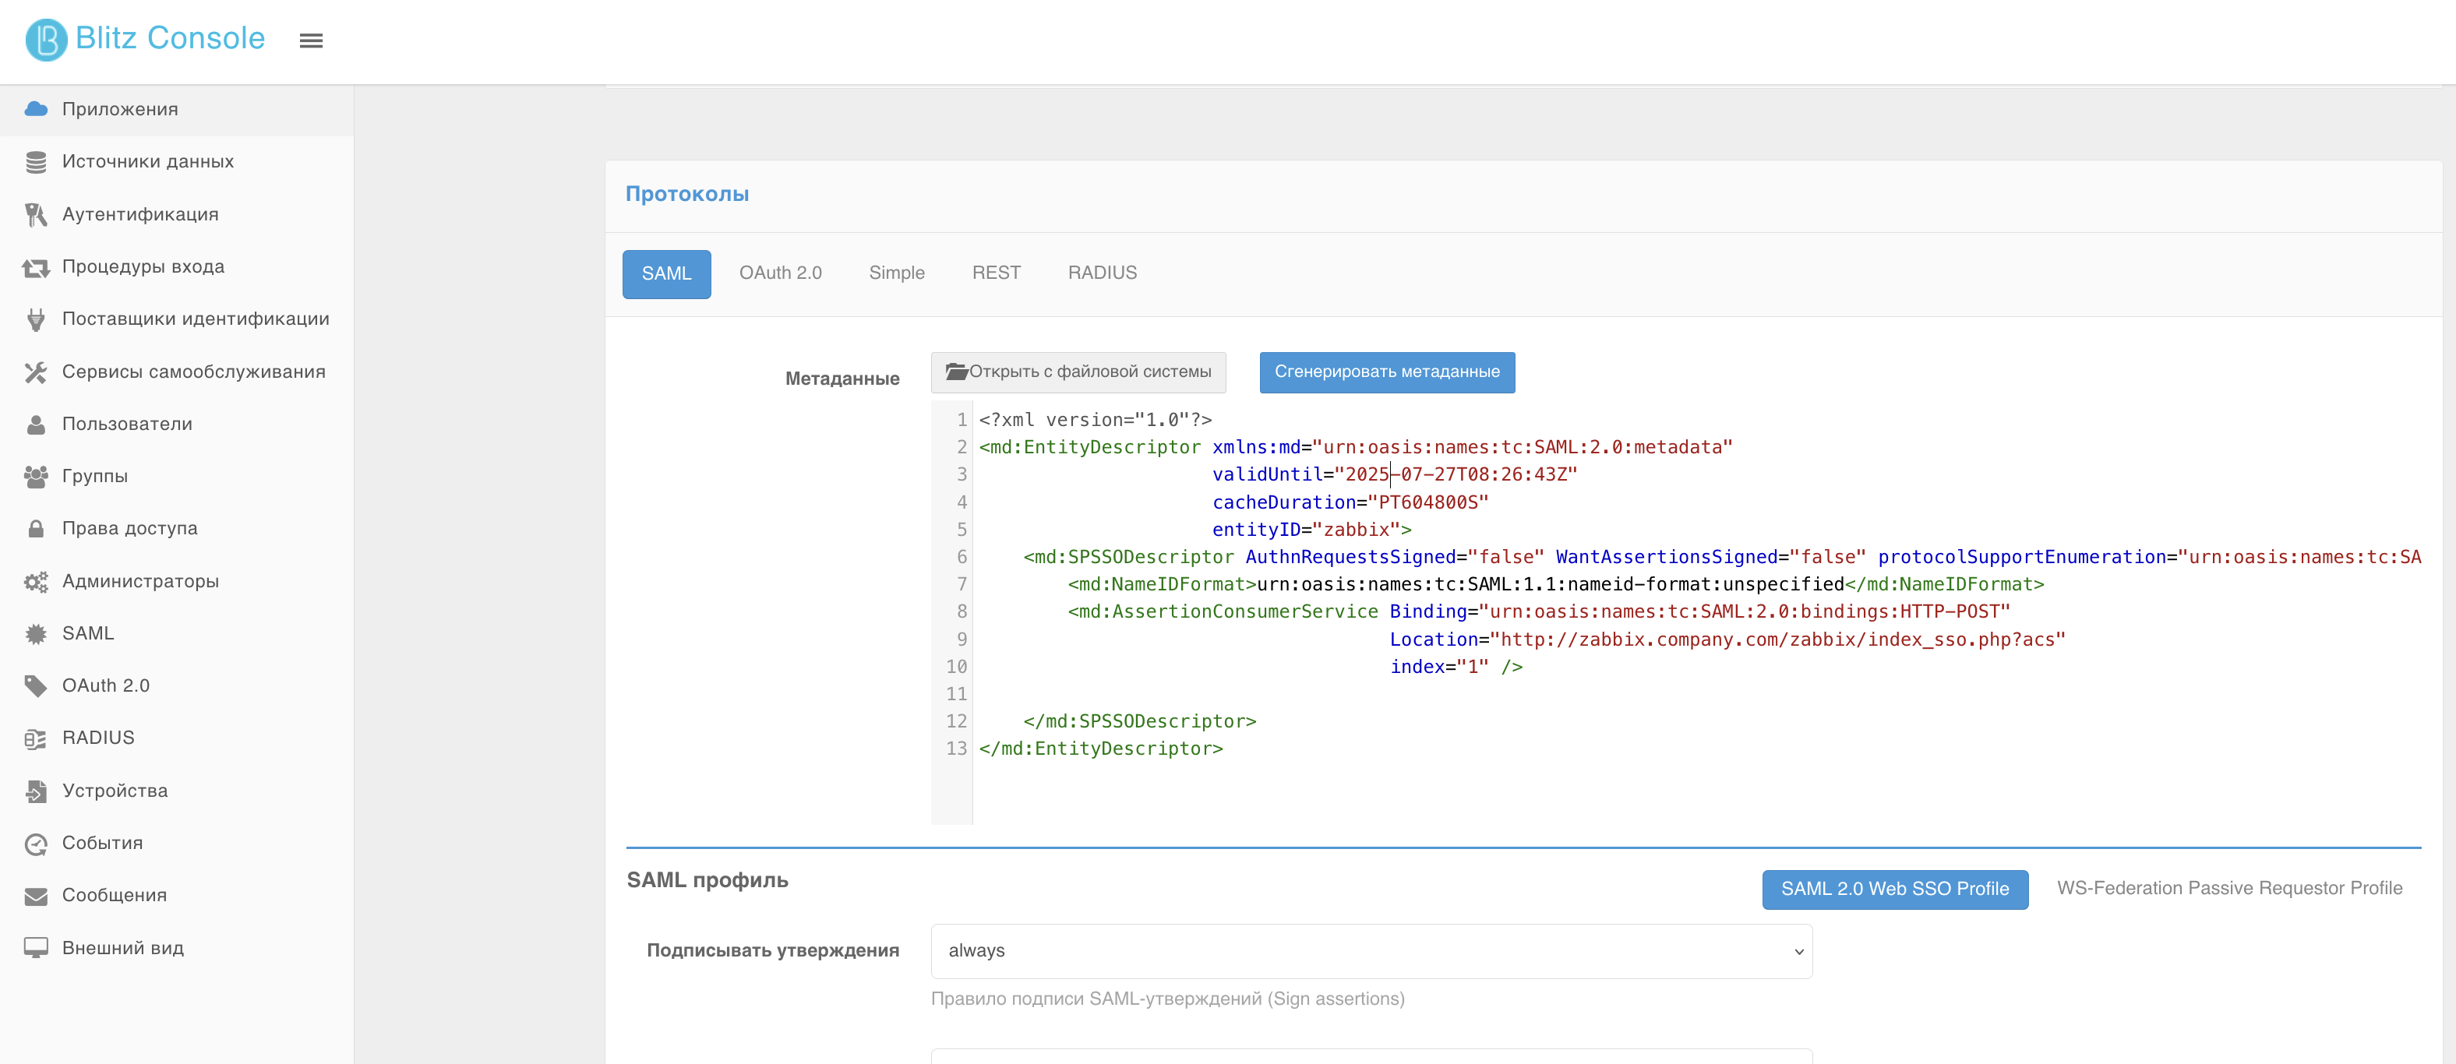Click Сгенерировать метаданные button
Viewport: 2456px width, 1064px height.
(1386, 372)
